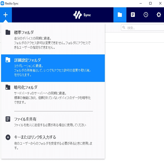Open the History clock icon
164x164 pixels.
pyautogui.click(x=146, y=15)
